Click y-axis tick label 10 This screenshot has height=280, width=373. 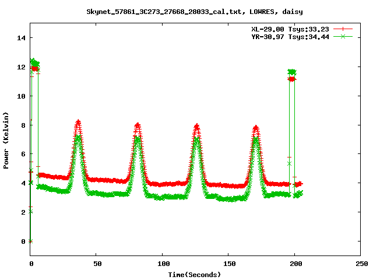[21, 96]
